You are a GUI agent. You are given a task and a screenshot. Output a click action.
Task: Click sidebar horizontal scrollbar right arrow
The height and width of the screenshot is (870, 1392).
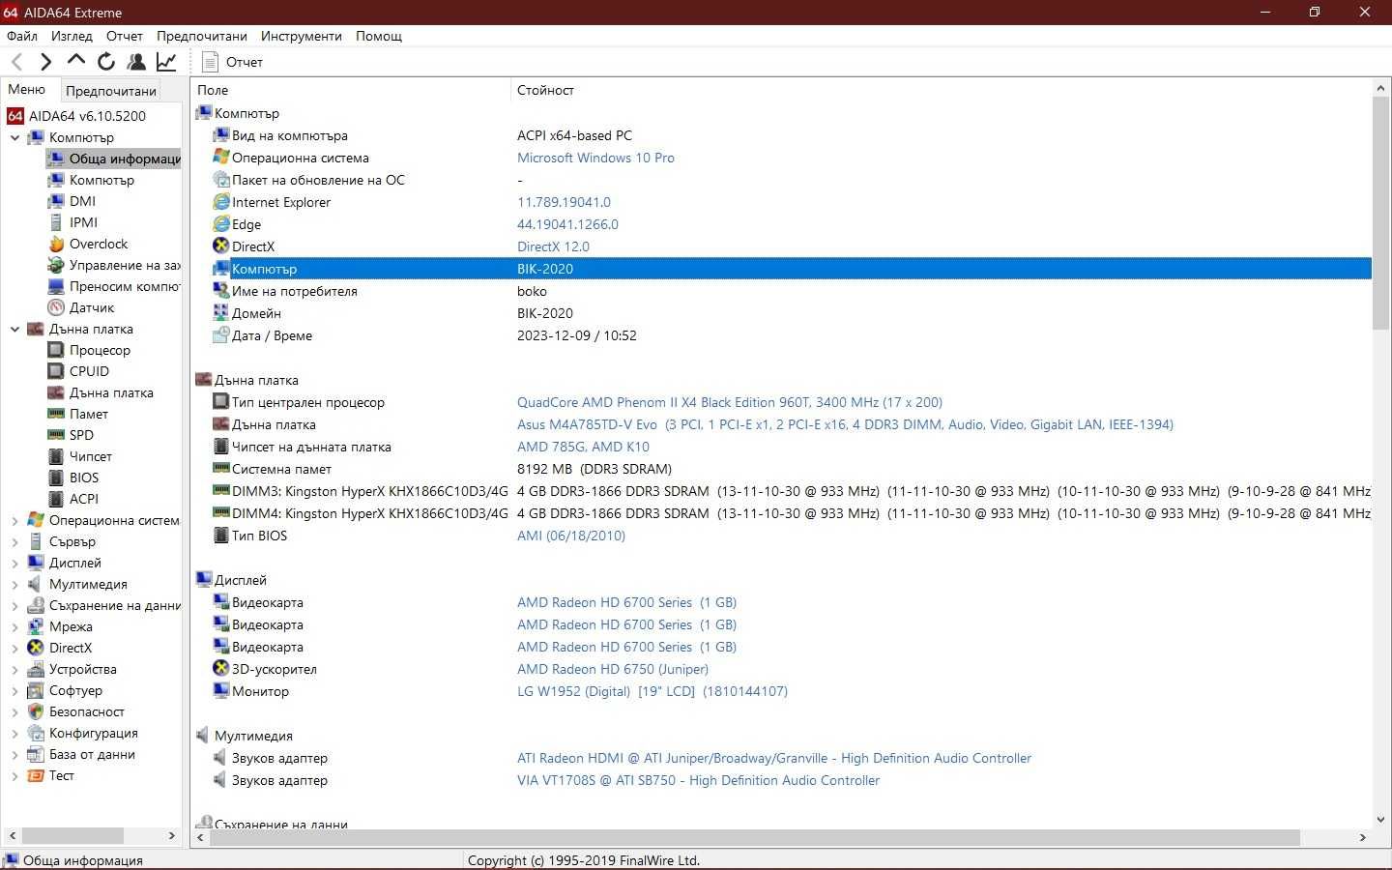click(x=171, y=835)
